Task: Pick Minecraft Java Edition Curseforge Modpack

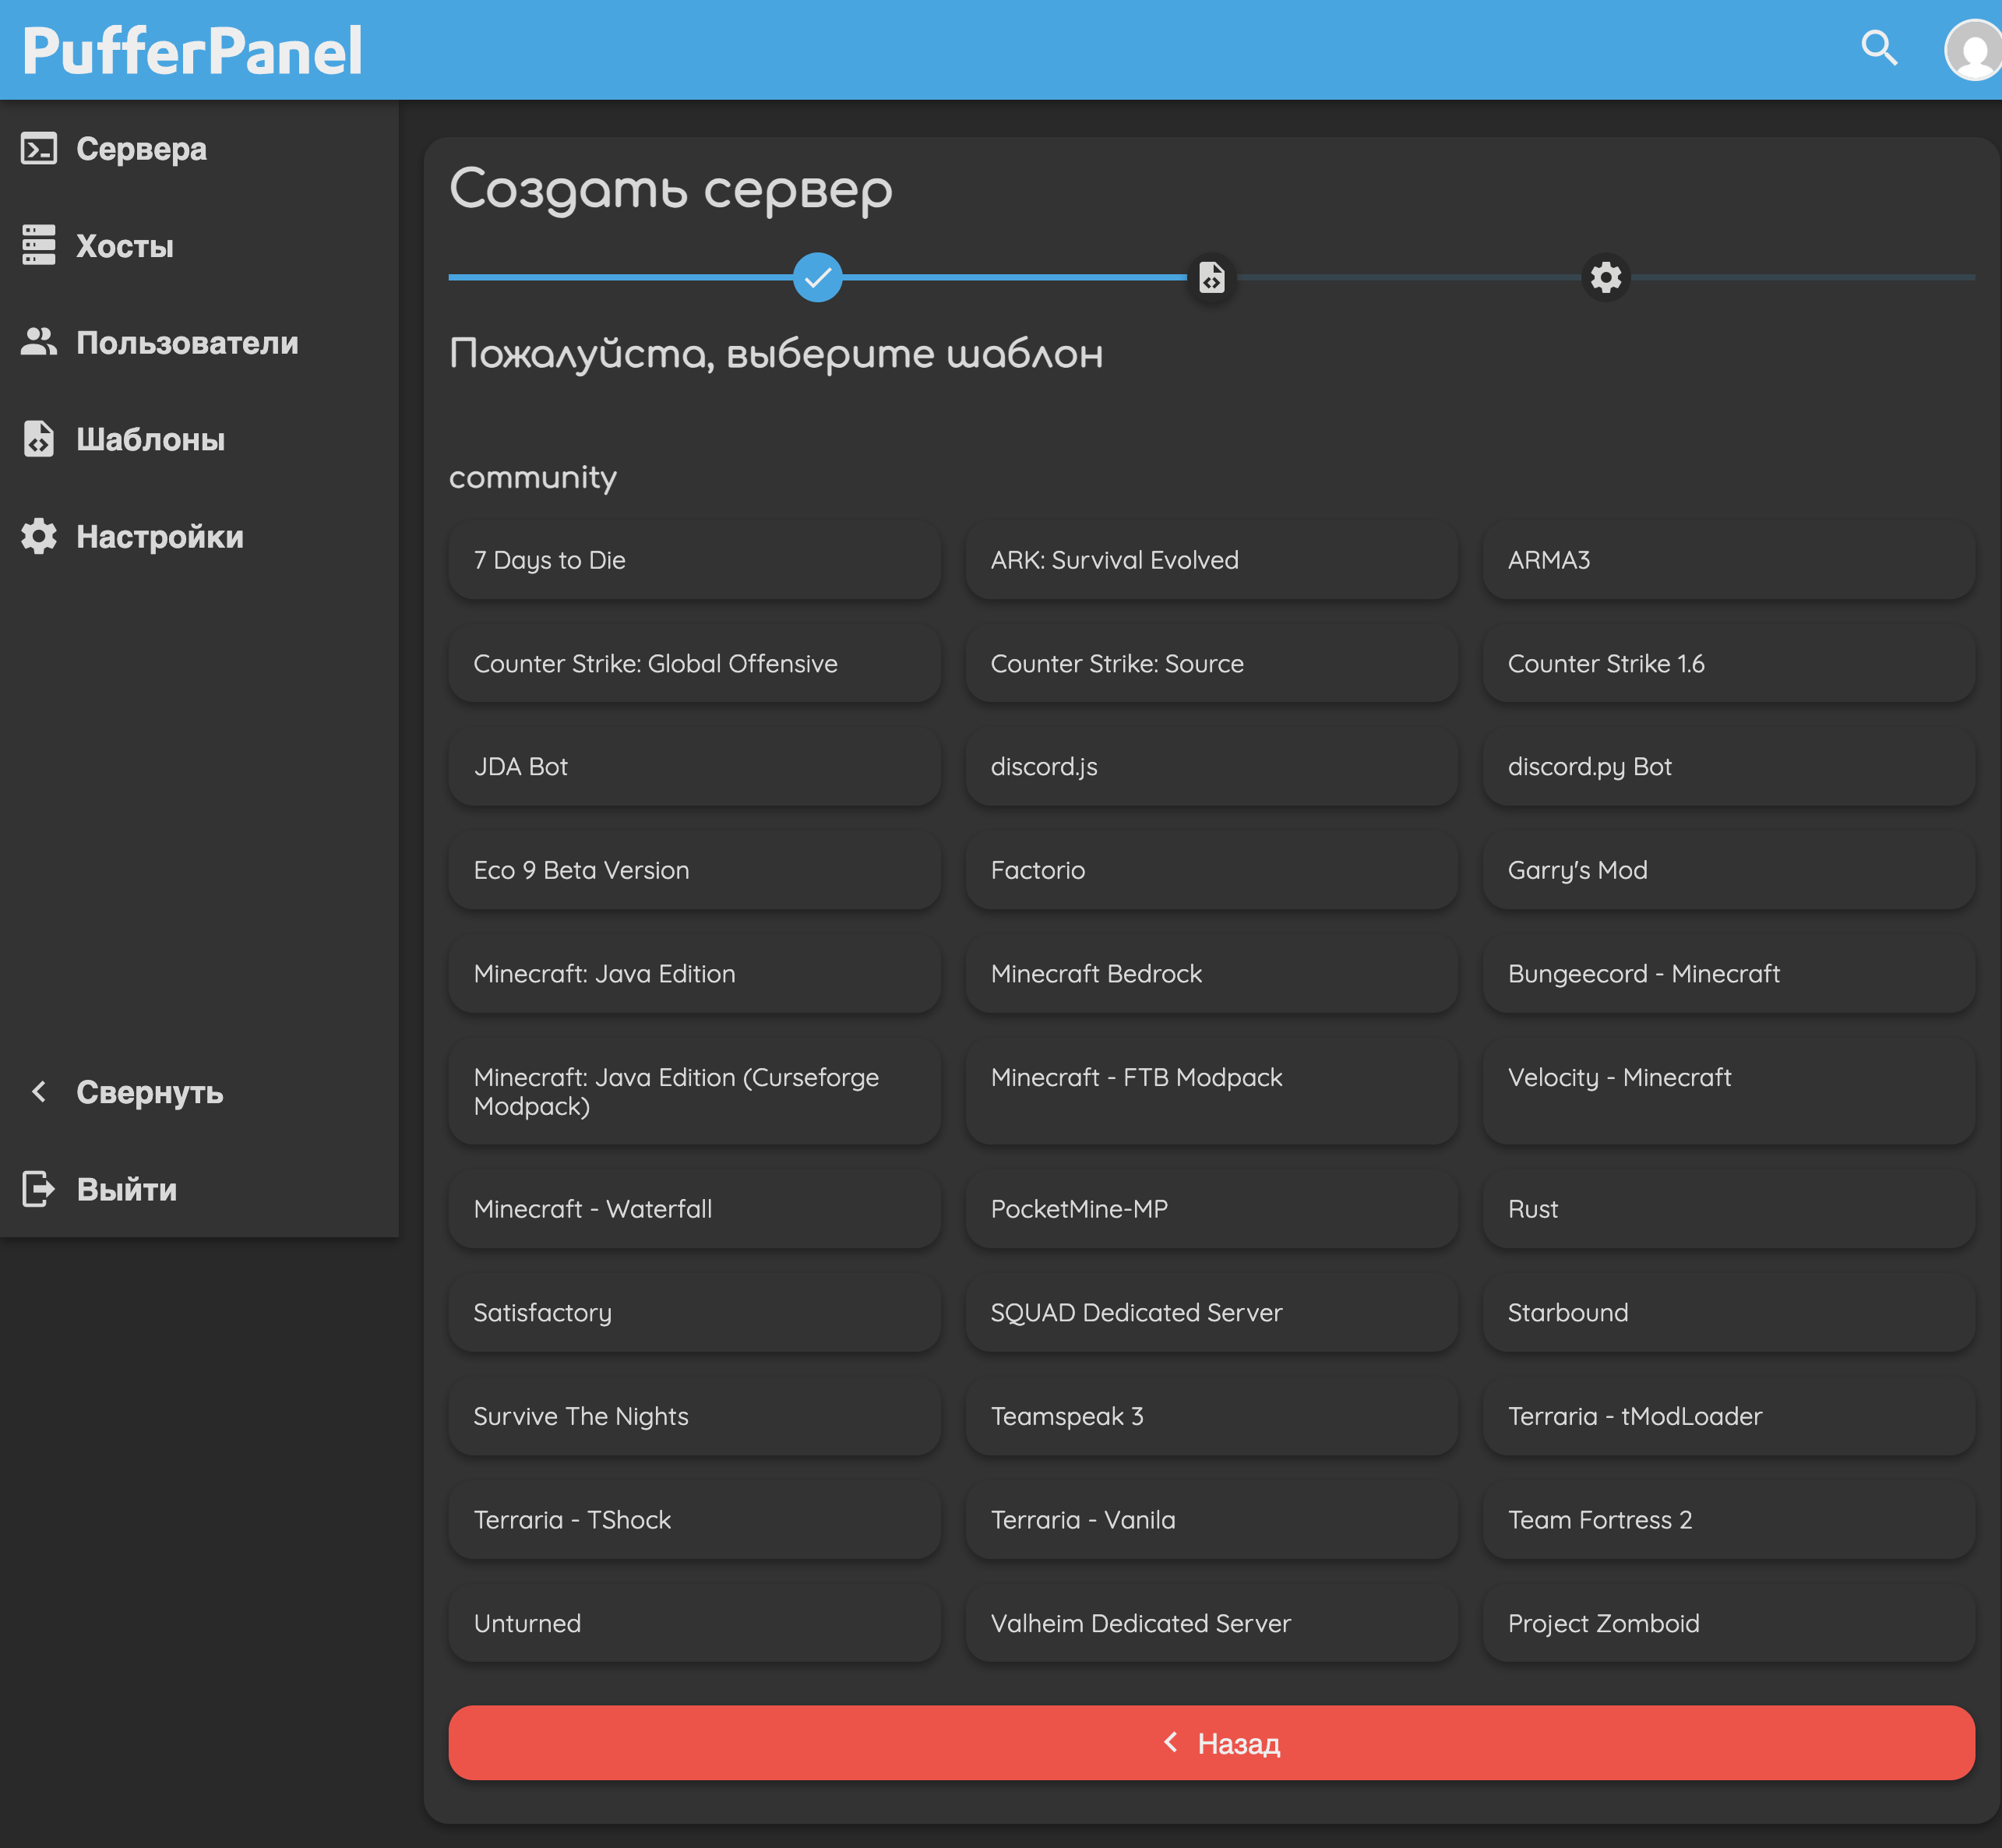Action: [x=694, y=1091]
